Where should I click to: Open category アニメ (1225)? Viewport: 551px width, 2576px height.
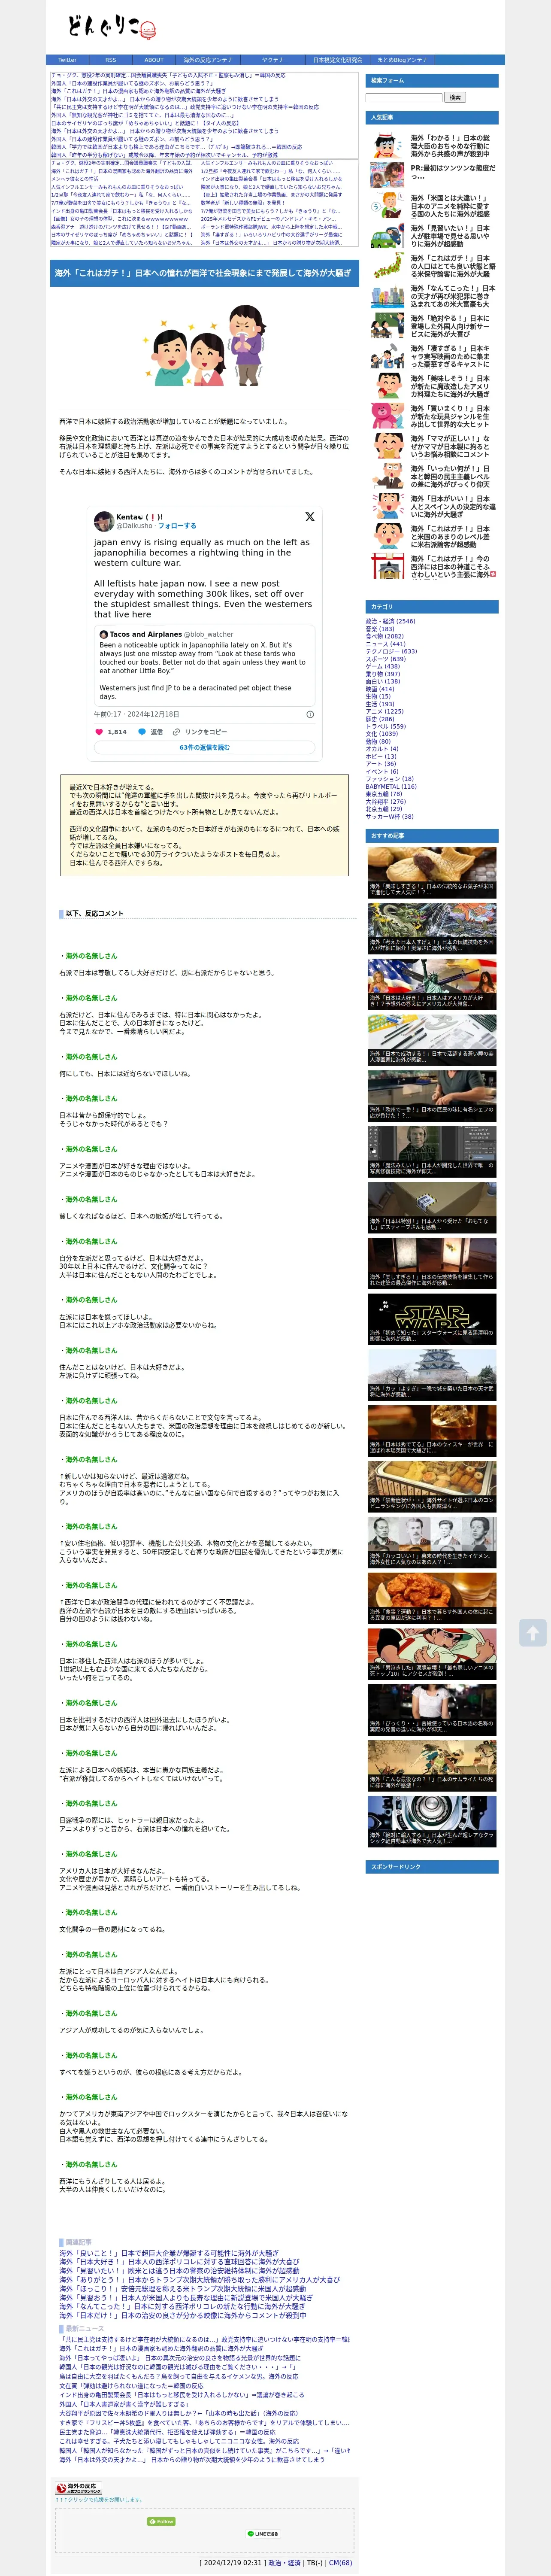(385, 711)
